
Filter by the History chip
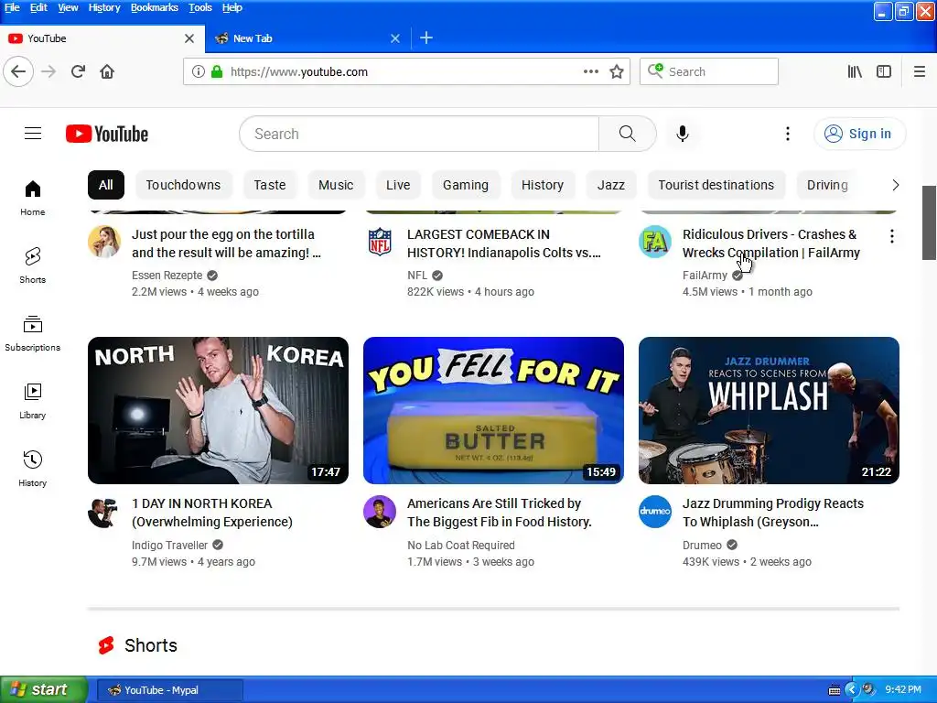click(543, 185)
